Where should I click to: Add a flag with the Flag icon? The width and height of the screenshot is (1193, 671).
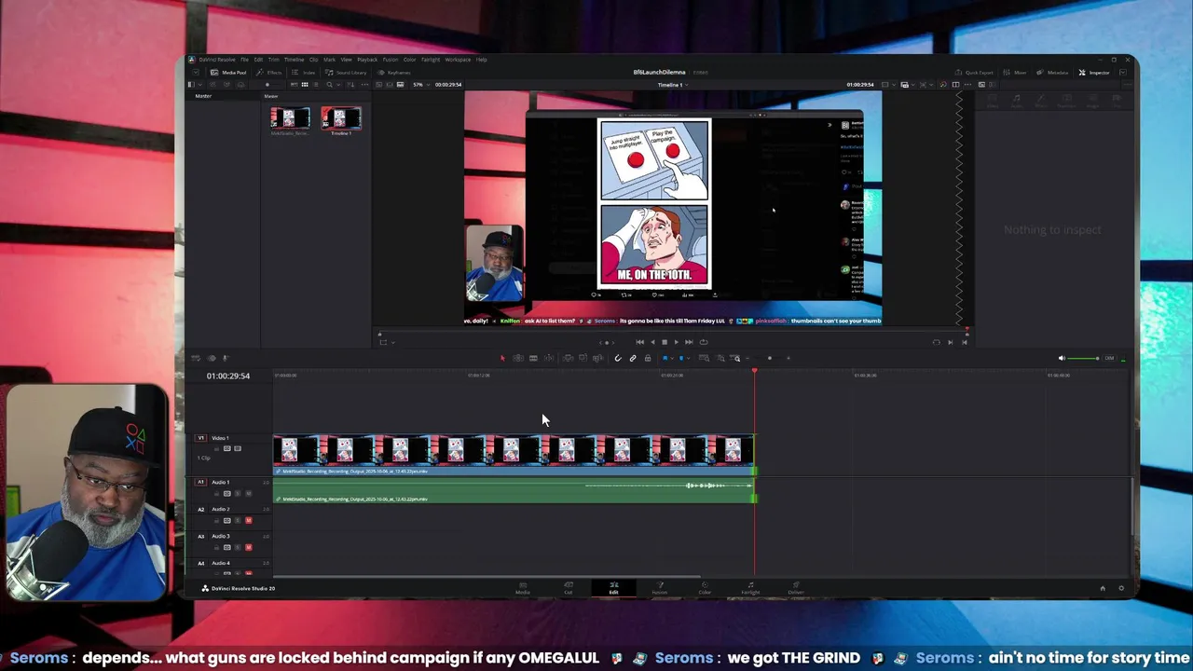click(665, 358)
